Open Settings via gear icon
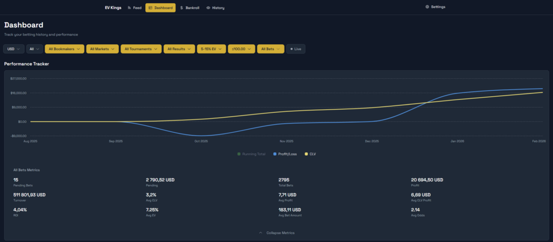The image size is (553, 242). point(427,7)
